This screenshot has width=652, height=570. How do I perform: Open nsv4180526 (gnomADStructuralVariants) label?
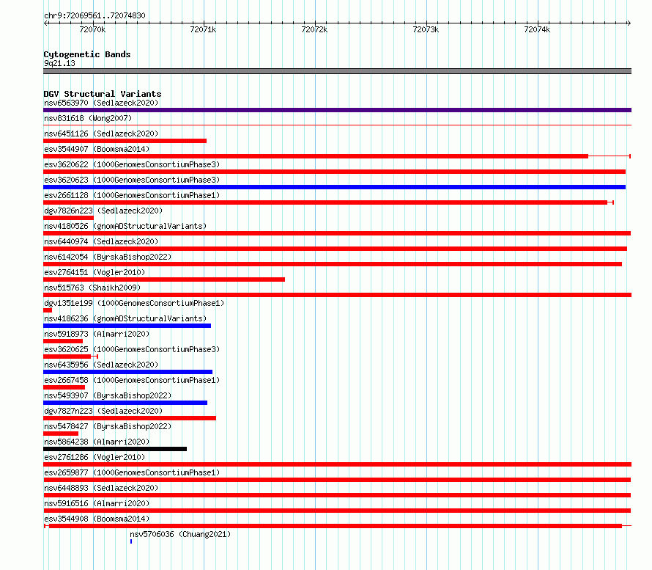(x=125, y=226)
